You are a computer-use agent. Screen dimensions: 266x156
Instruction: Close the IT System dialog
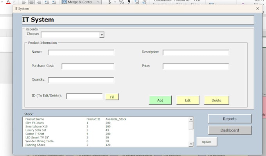[257, 9]
